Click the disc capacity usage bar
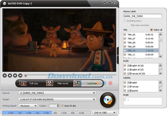167x116 pixels. tap(46, 112)
